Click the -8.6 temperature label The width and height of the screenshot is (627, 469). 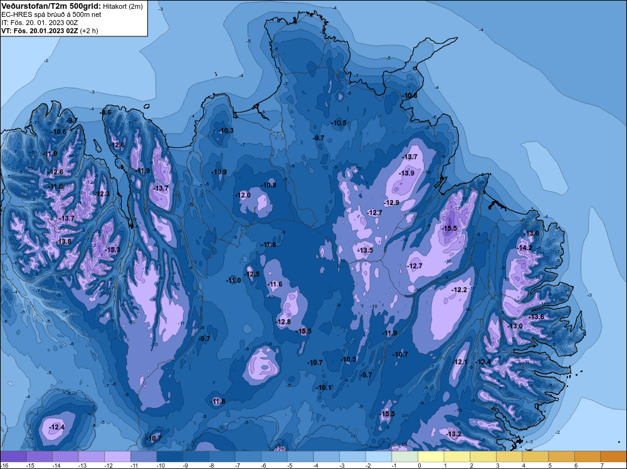105,113
